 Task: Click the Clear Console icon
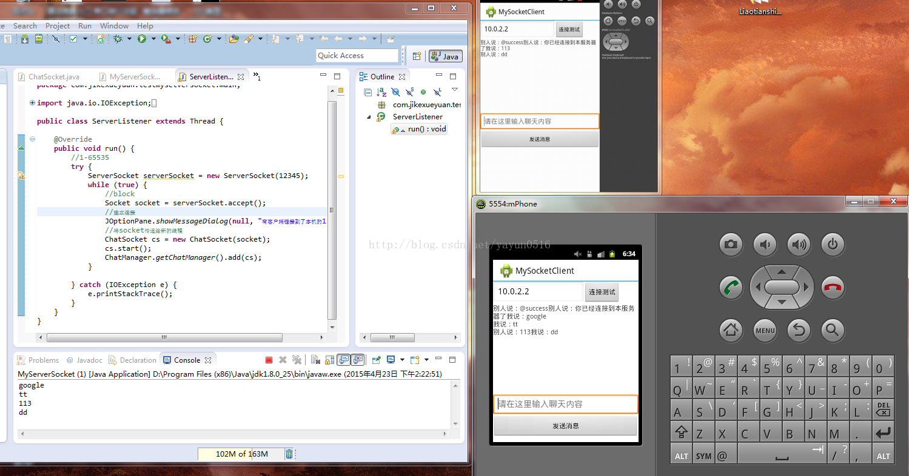[x=315, y=360]
